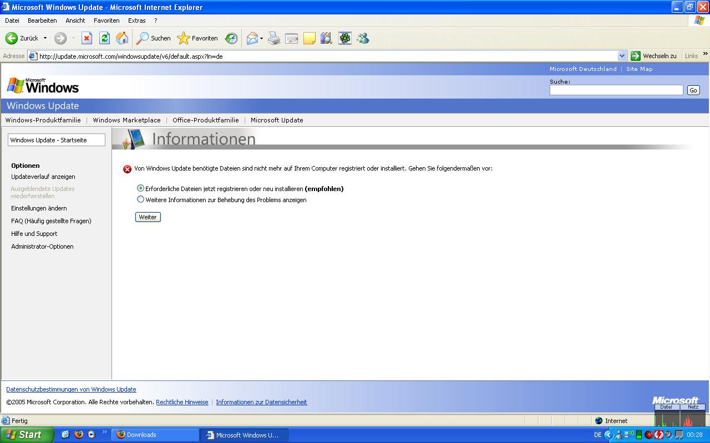Launch Internet Explorer from quick launch

[x=65, y=435]
